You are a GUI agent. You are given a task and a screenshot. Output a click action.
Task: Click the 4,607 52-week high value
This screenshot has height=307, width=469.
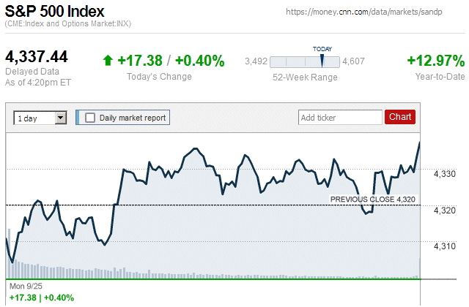tap(354, 61)
